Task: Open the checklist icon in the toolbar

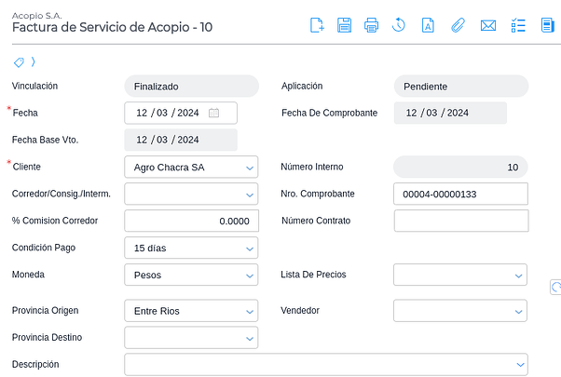Action: [518, 25]
